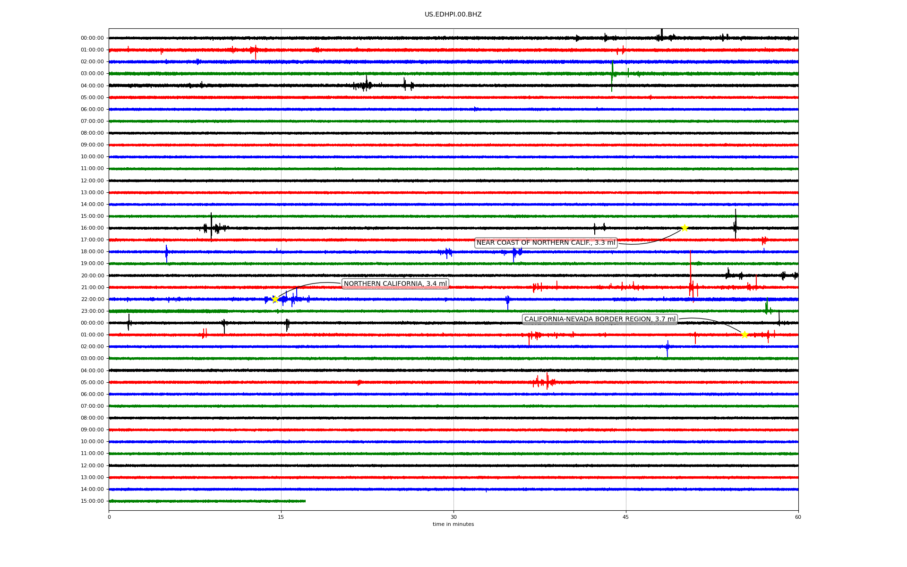Viewport: 907px width, 567px height.
Task: Click the "time in minutes" axis label
Action: point(453,524)
